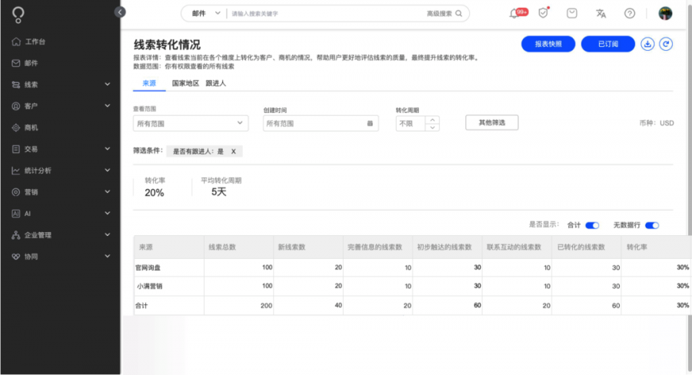Open the notifications bell icon
This screenshot has height=375, width=692.
tap(514, 14)
